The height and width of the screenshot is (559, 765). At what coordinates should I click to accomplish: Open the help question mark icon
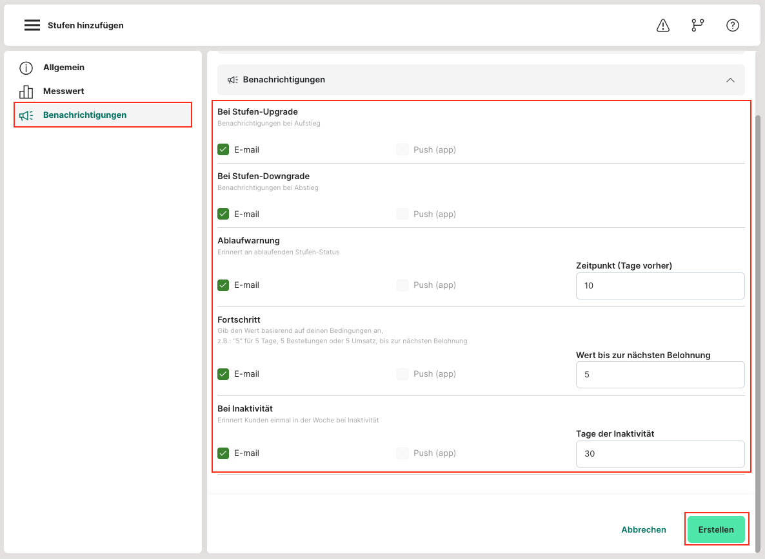[x=732, y=25]
